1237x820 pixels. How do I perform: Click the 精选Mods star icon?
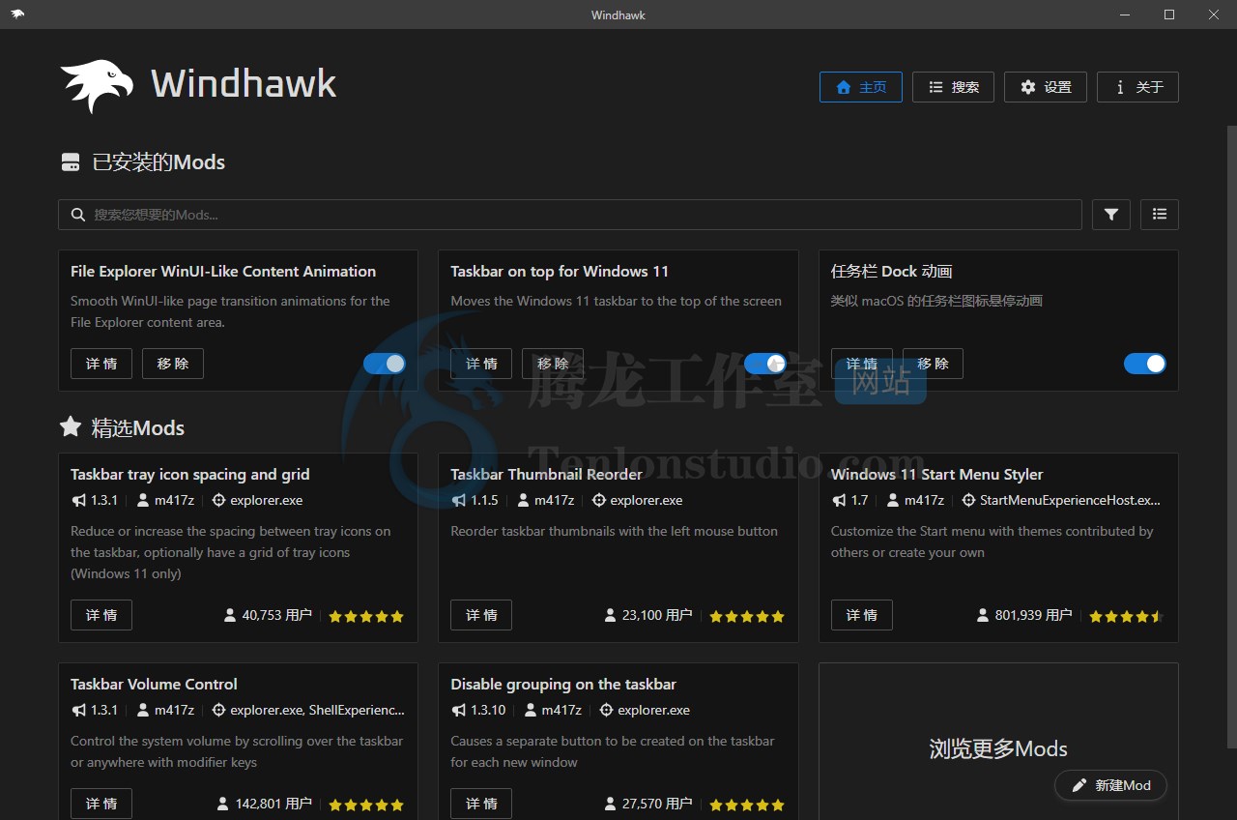point(71,426)
